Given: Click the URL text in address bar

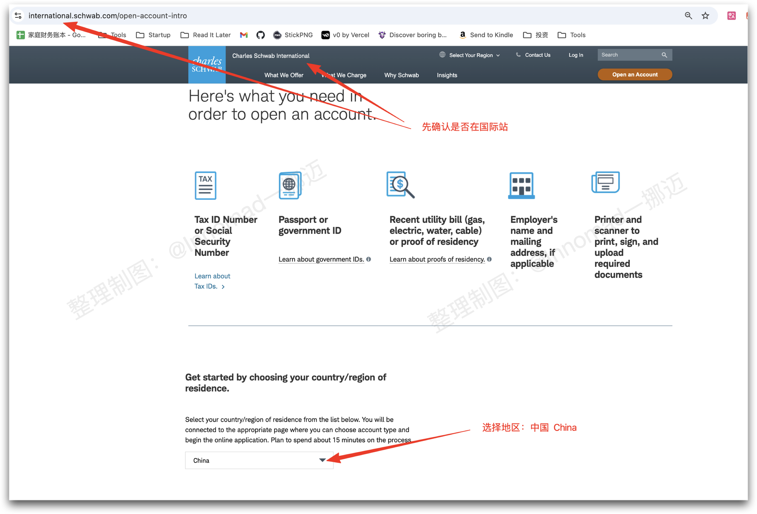Looking at the screenshot, I should 107,16.
